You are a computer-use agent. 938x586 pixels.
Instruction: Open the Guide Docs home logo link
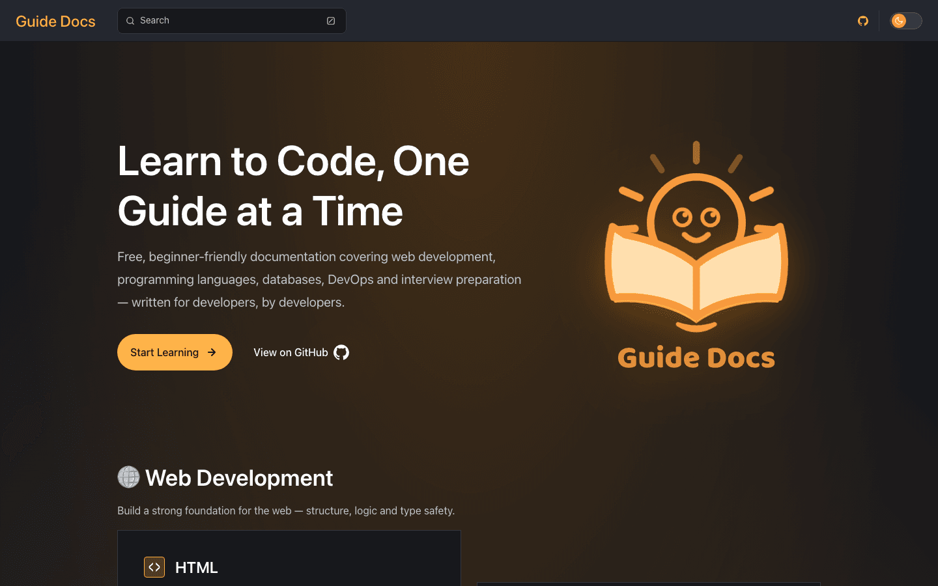[55, 21]
